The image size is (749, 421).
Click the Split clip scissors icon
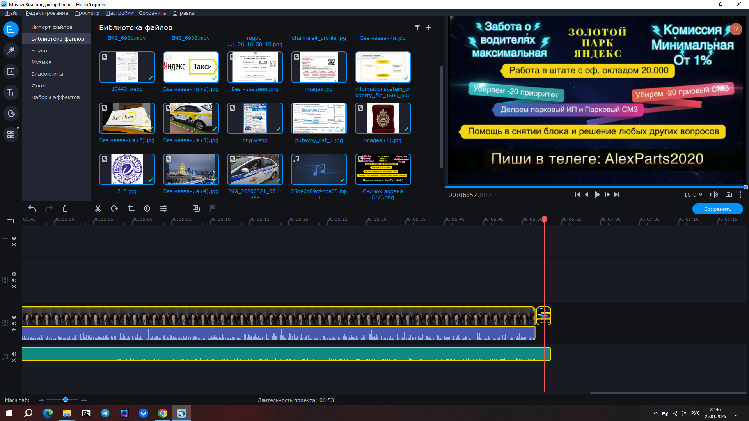click(x=98, y=209)
